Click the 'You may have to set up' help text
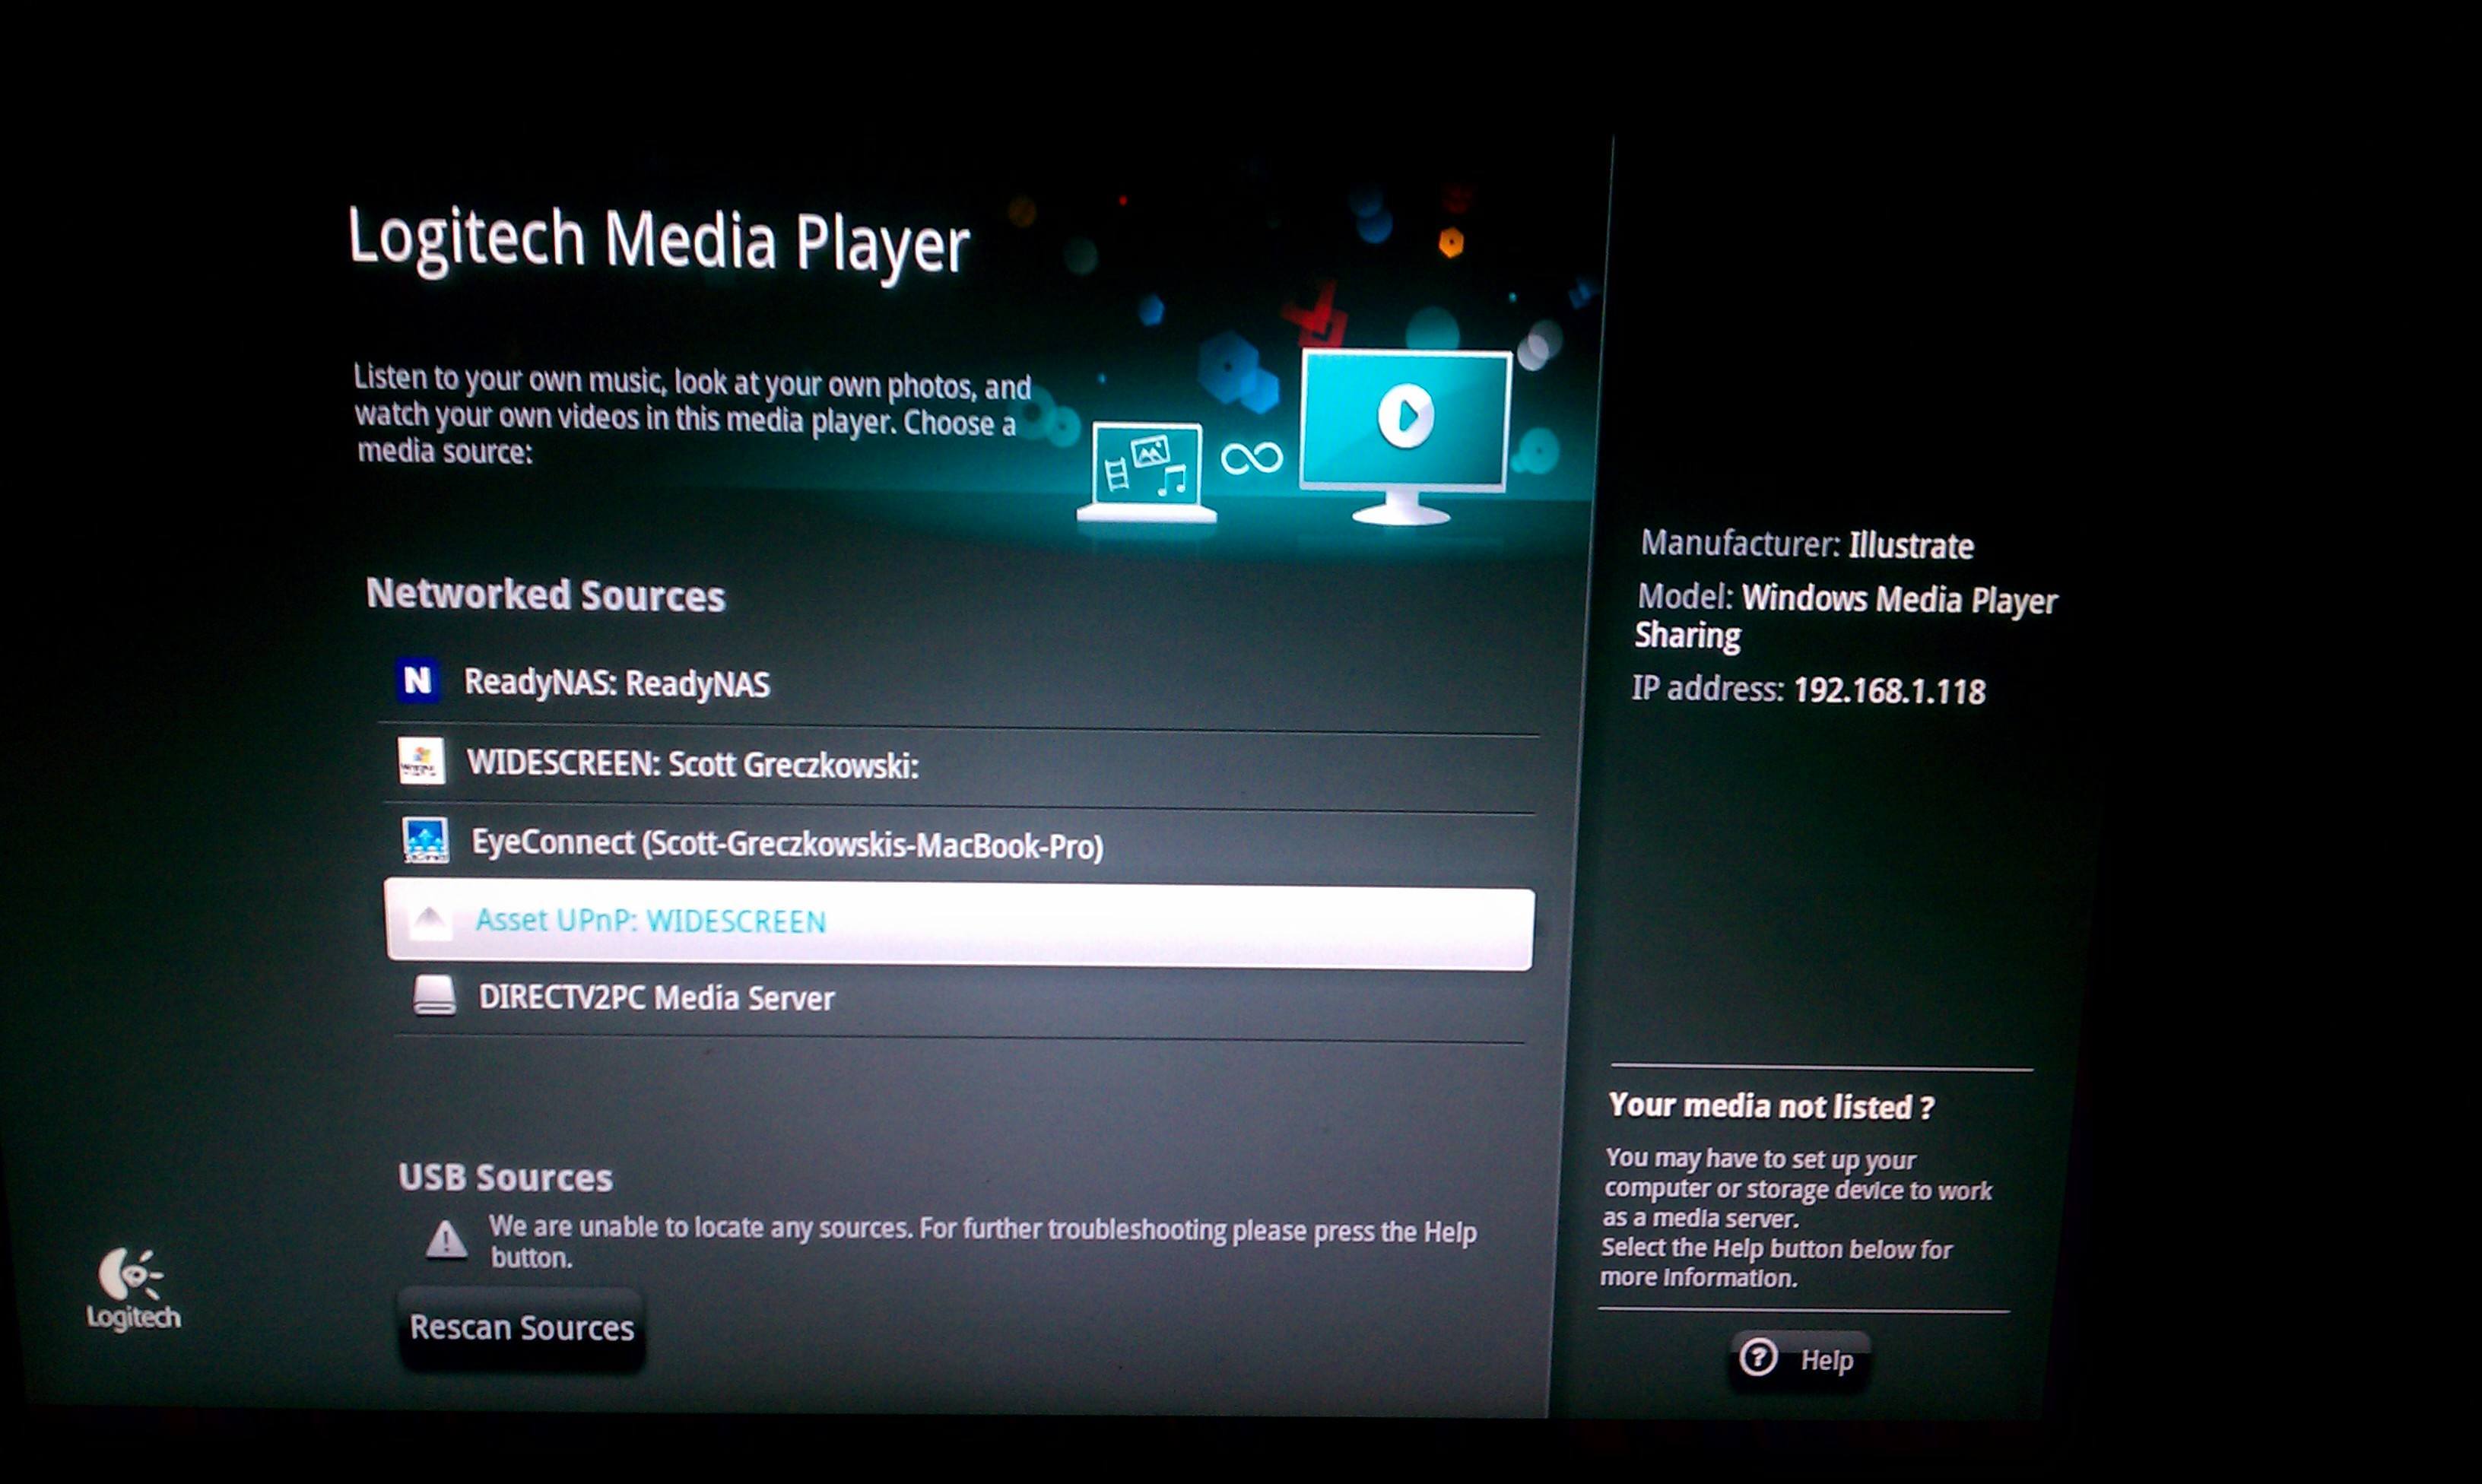 click(1796, 1217)
